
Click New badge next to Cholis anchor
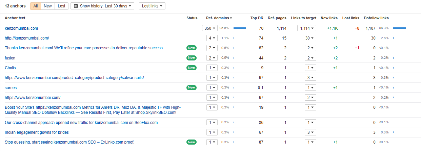point(192,68)
